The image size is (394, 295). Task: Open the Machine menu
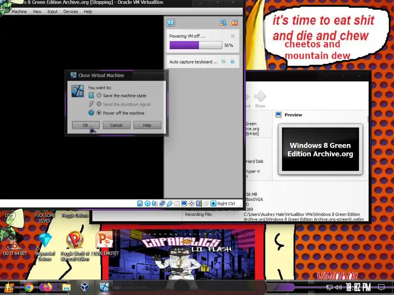[x=19, y=12]
